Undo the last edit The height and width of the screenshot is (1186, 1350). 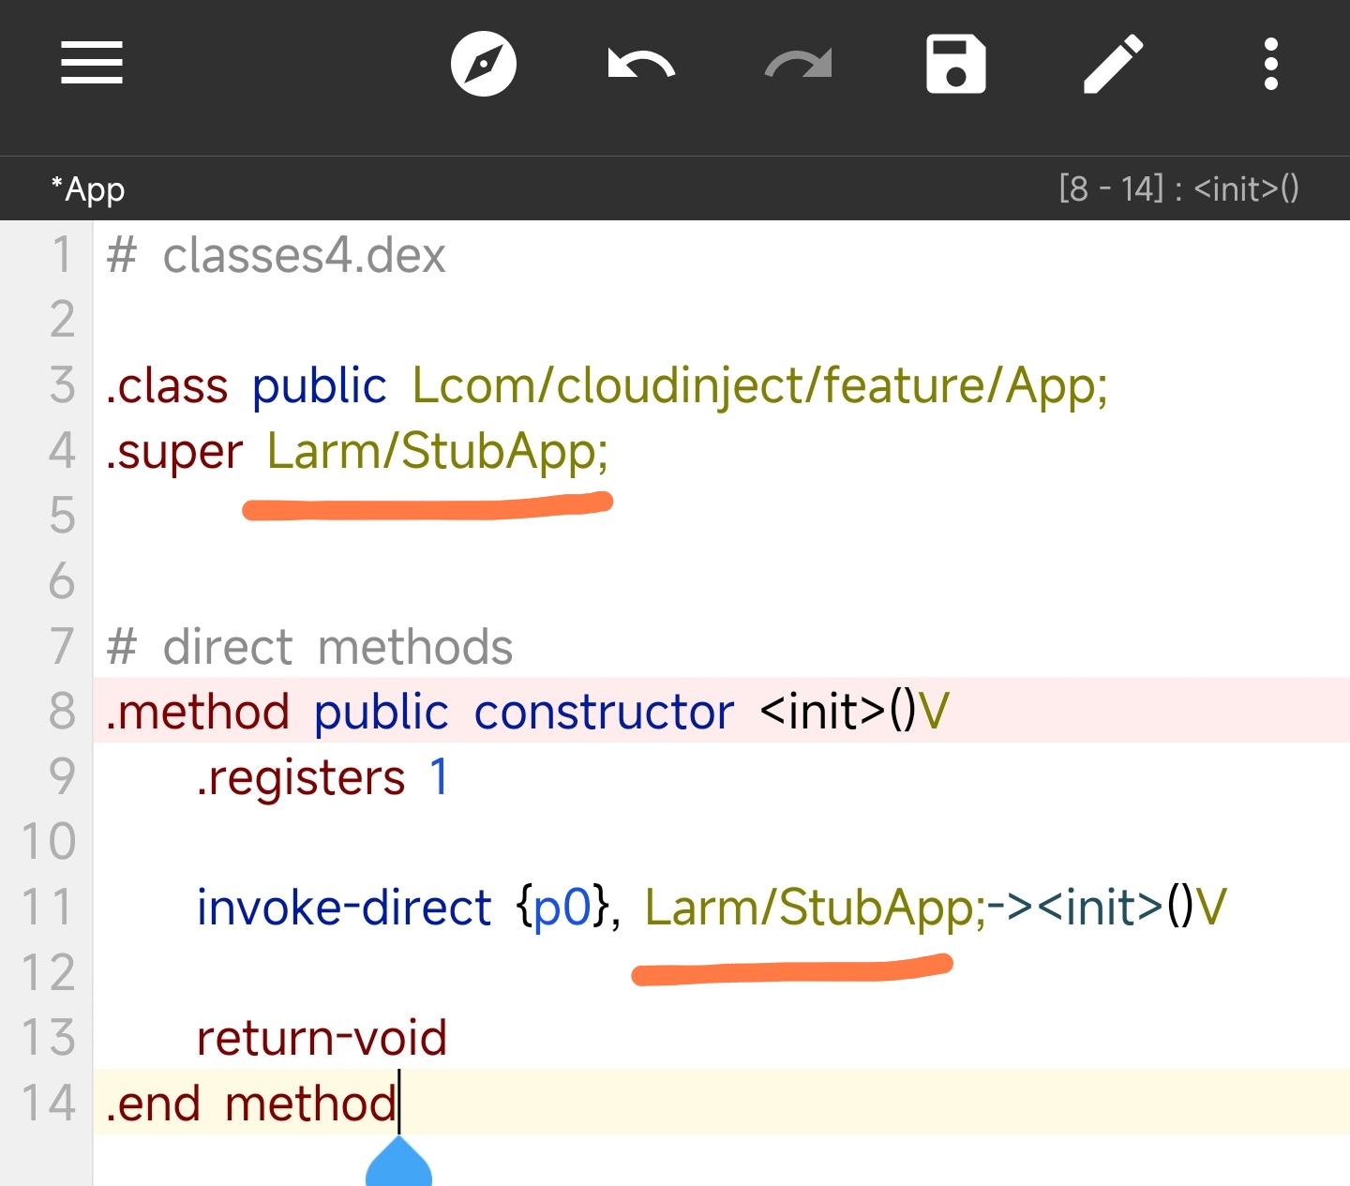pyautogui.click(x=641, y=64)
